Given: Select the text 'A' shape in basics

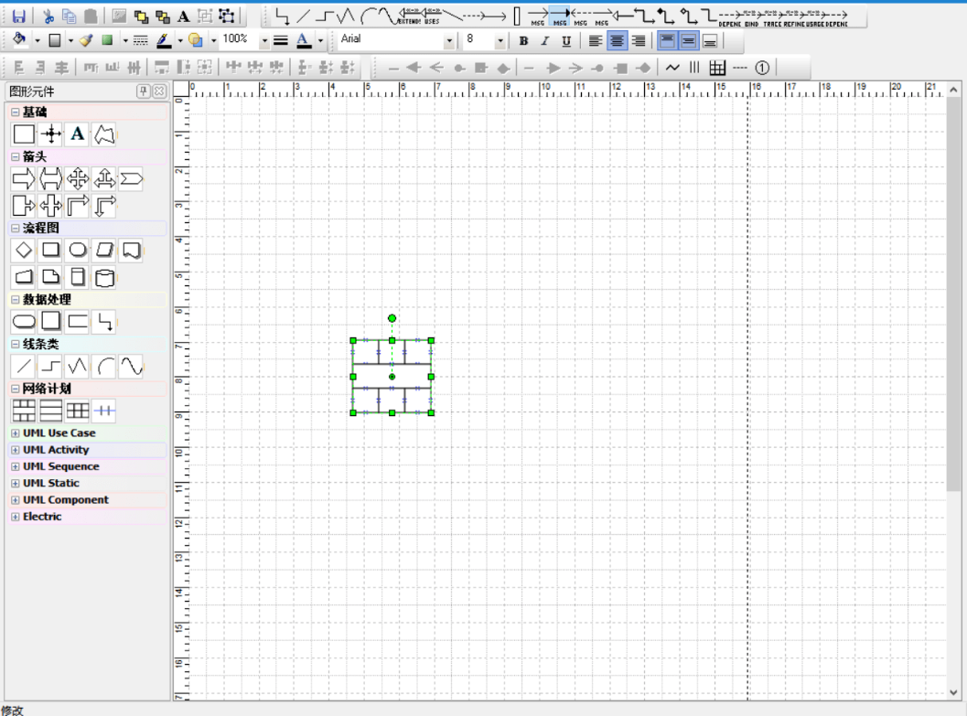Looking at the screenshot, I should pos(78,134).
